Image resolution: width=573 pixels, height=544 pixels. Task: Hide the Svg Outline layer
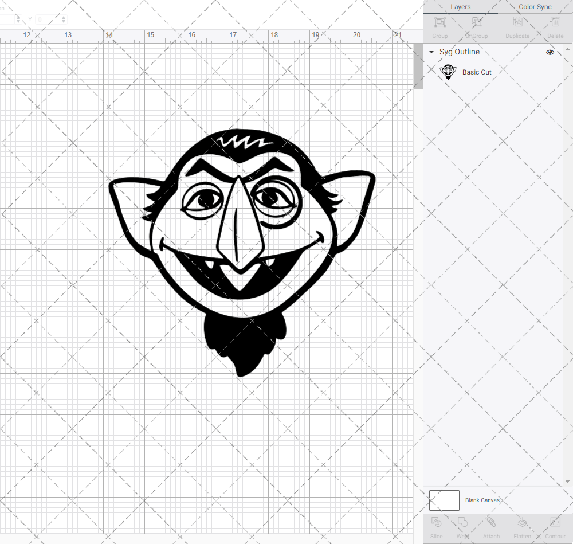[x=550, y=52]
